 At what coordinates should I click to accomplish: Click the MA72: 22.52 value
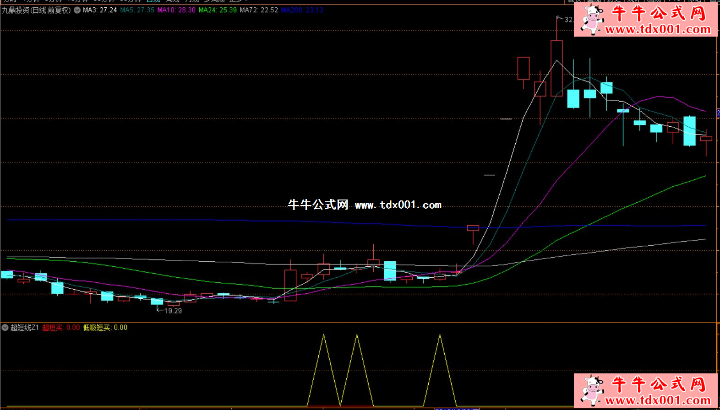click(259, 10)
